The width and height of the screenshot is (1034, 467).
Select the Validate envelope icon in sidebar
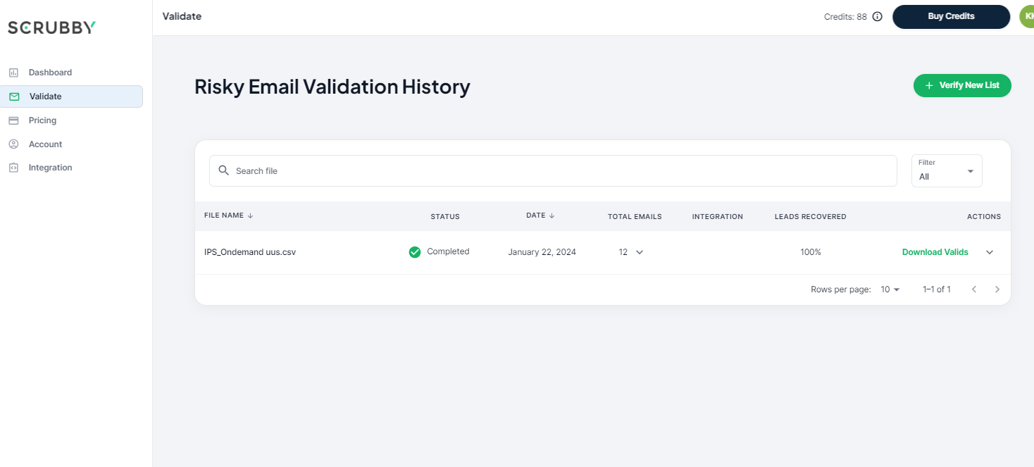(14, 96)
